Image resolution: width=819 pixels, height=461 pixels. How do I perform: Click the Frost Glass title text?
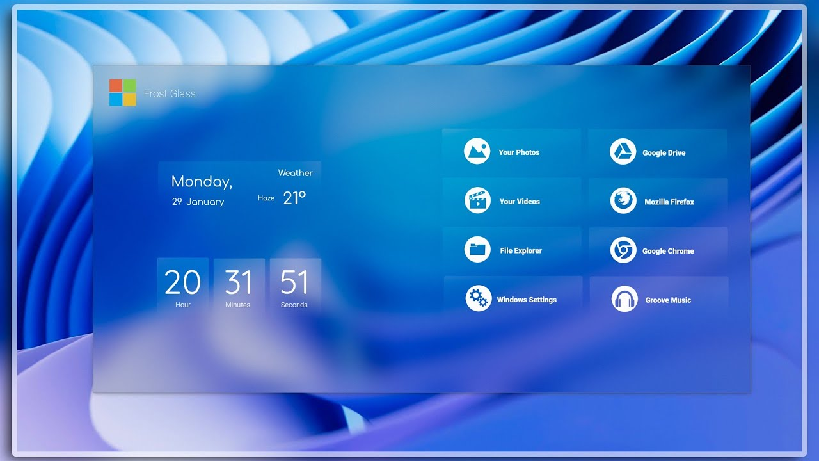click(170, 93)
